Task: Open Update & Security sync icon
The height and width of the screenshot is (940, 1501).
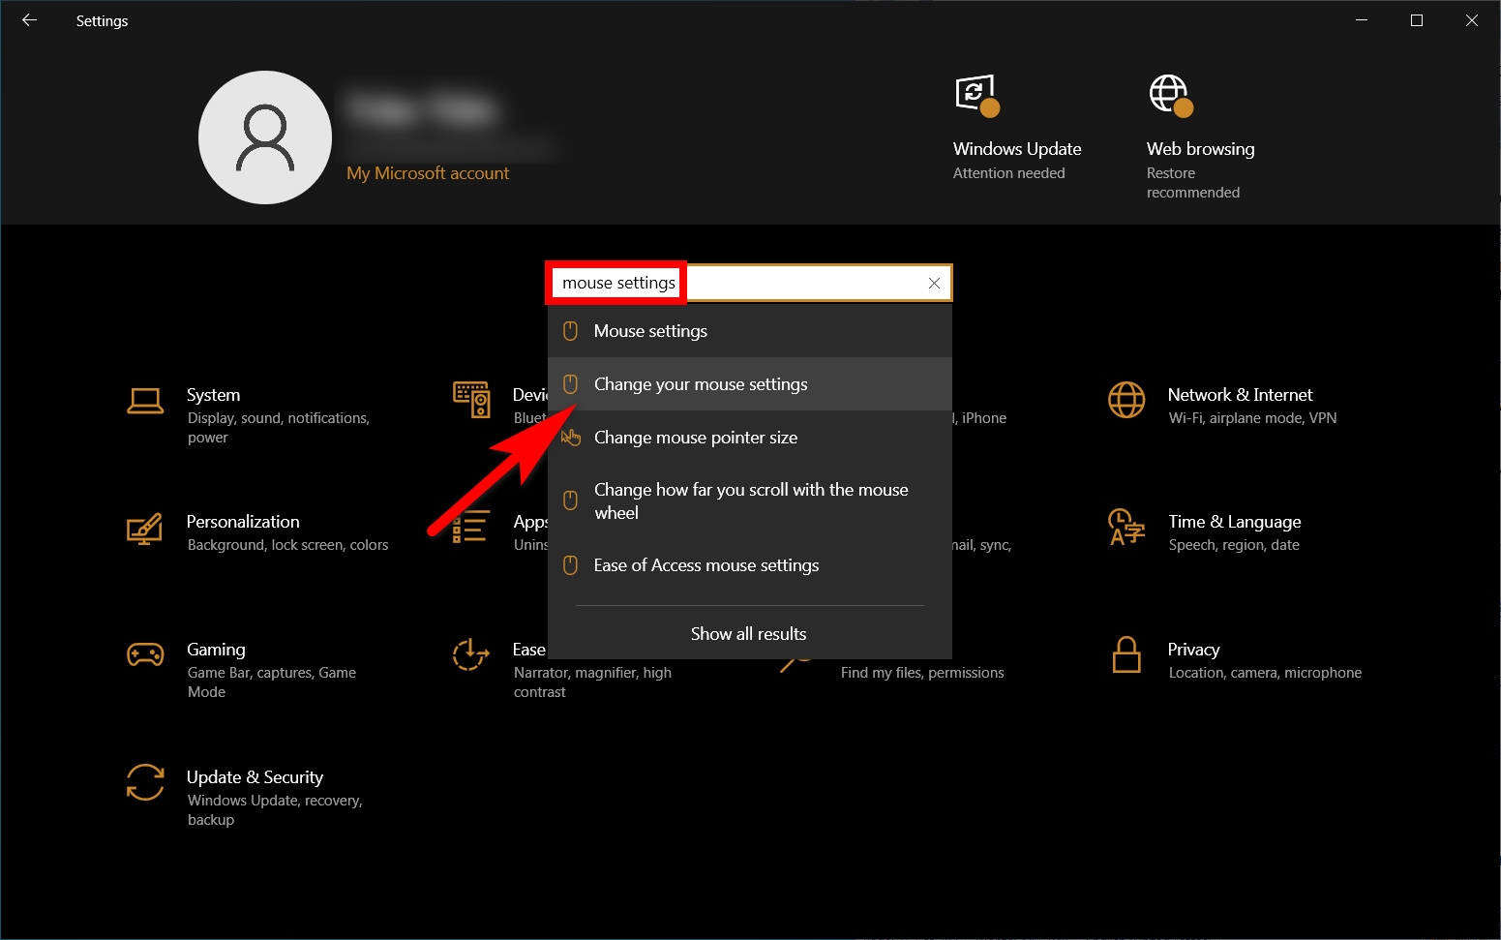Action: pyautogui.click(x=145, y=782)
